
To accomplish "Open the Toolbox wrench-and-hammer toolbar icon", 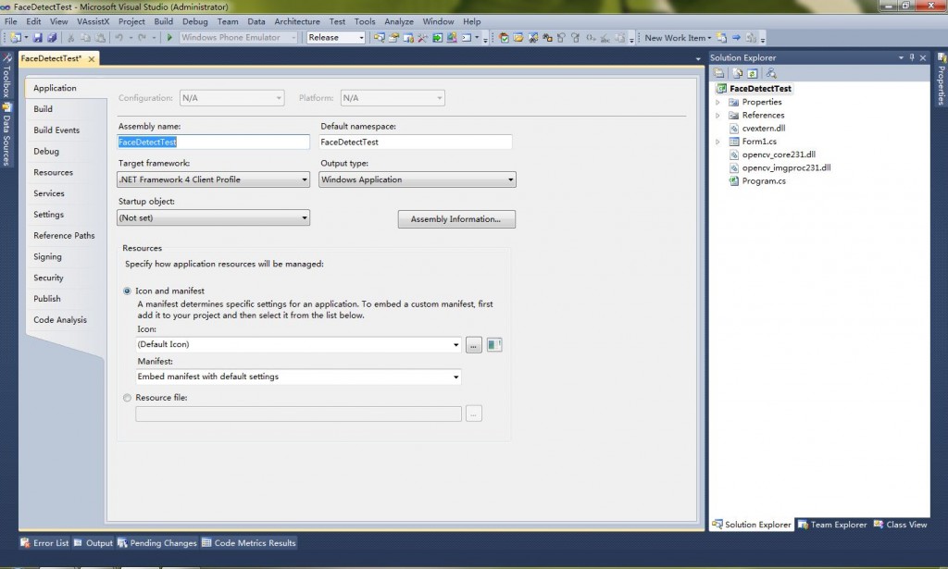I will [422, 37].
